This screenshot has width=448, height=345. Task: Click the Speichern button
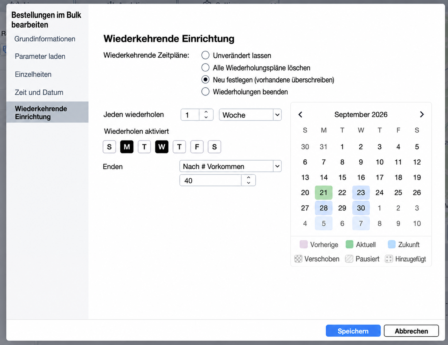coord(353,331)
